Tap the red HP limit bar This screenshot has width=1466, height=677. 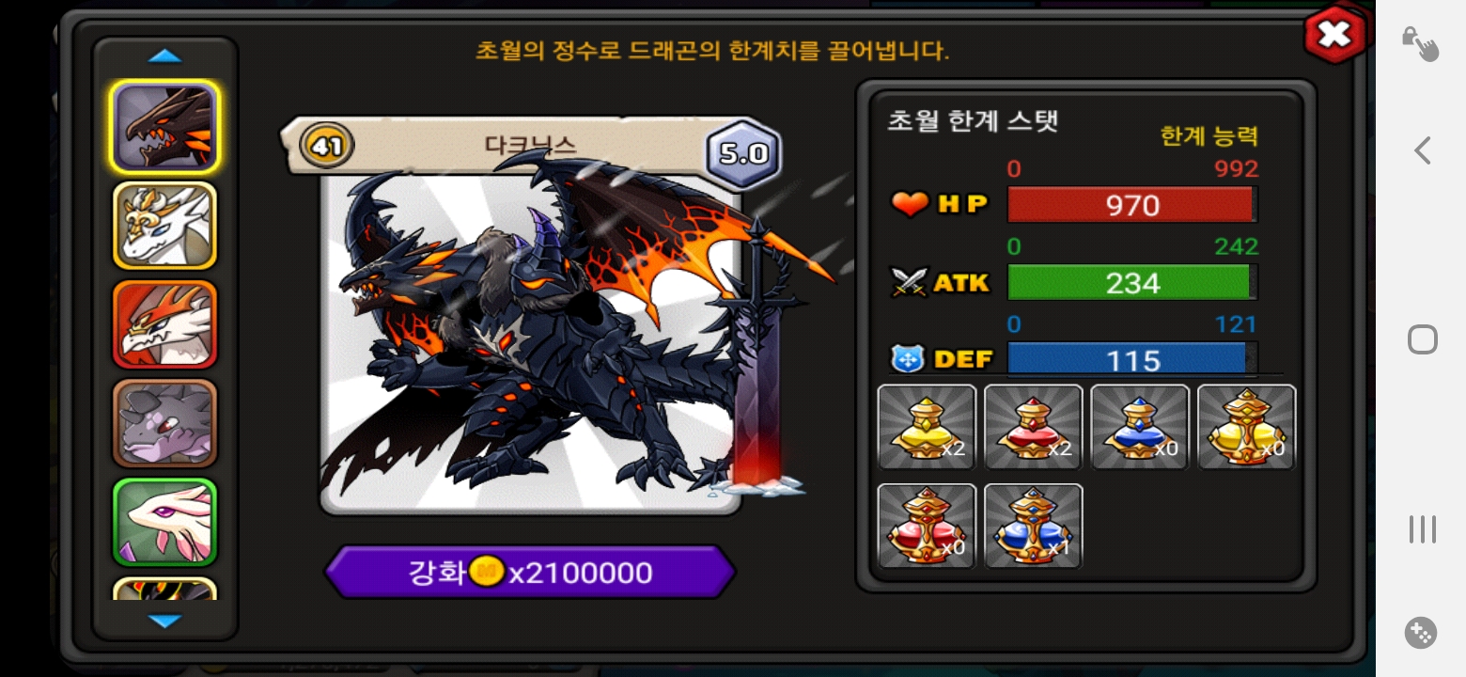pyautogui.click(x=1131, y=205)
